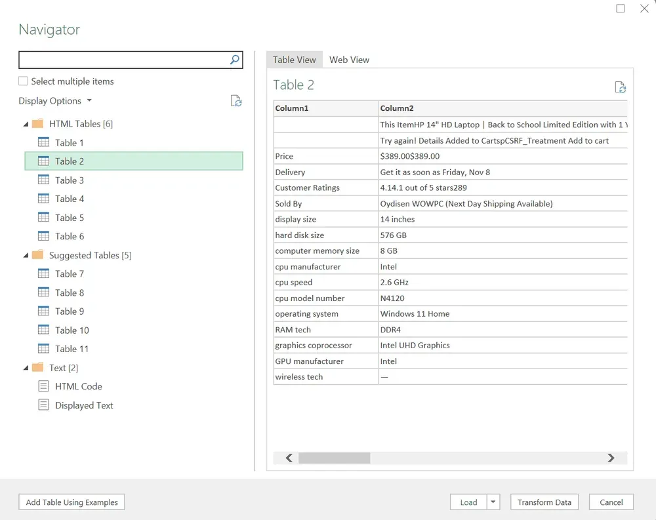Click the Transform Data button

tap(544, 502)
